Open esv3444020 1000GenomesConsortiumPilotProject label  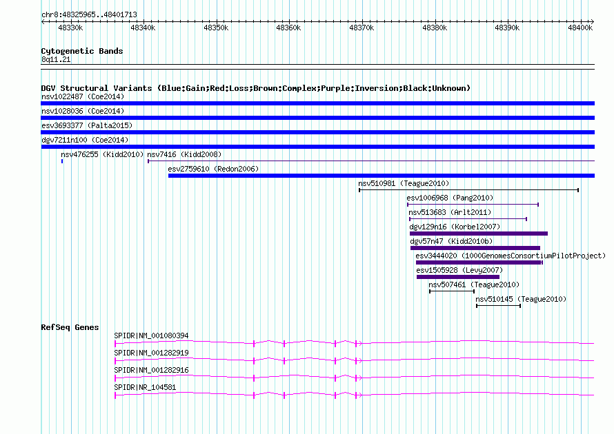(x=510, y=256)
